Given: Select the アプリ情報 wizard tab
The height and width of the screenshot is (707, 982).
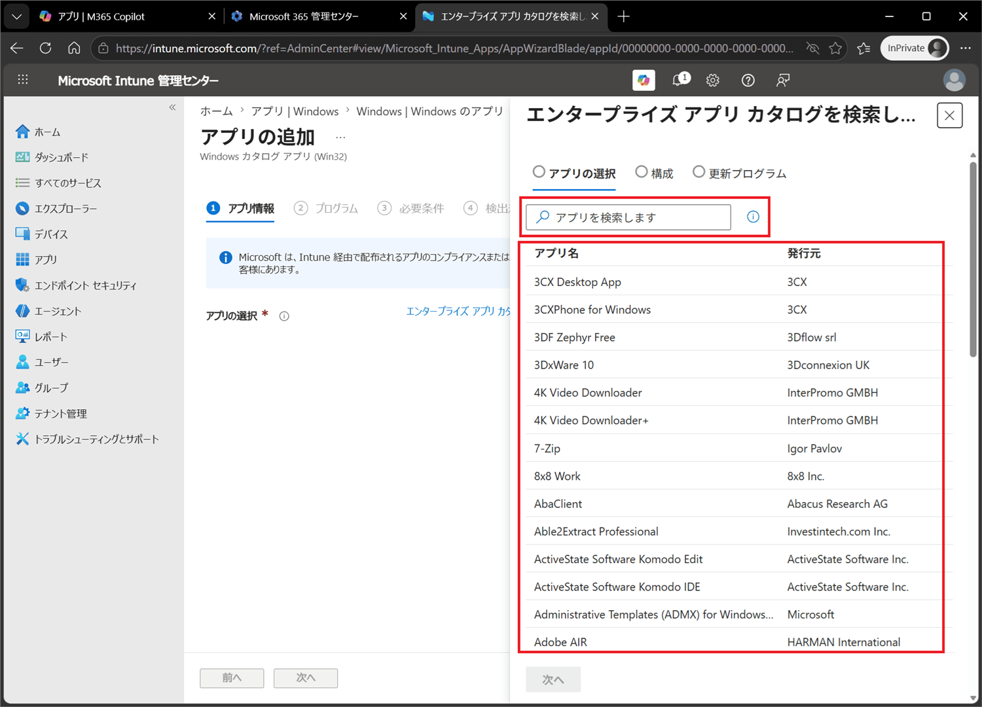Looking at the screenshot, I should (x=240, y=208).
